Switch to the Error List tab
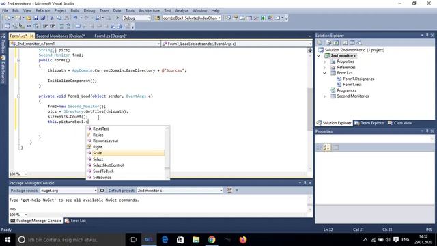This screenshot has height=246, width=437. 75,221
